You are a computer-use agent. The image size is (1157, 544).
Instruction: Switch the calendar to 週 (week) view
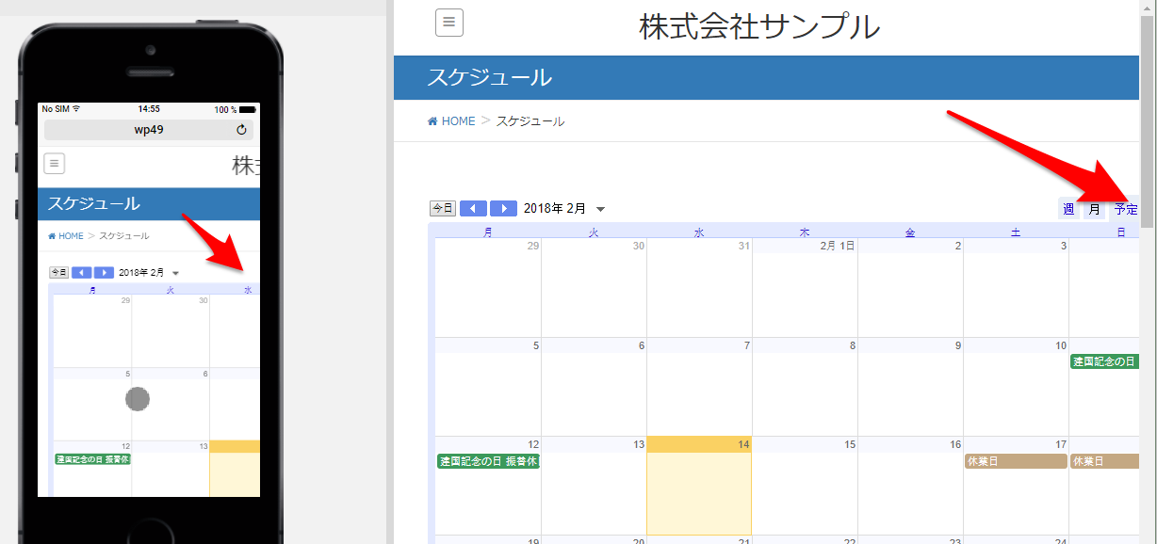pyautogui.click(x=1067, y=208)
